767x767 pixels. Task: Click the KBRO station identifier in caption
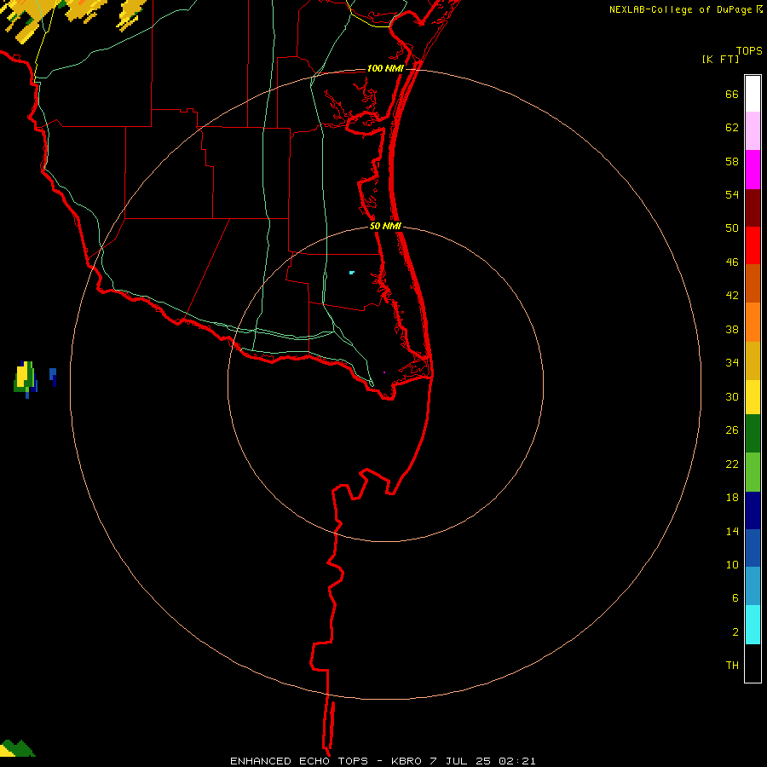pyautogui.click(x=407, y=761)
